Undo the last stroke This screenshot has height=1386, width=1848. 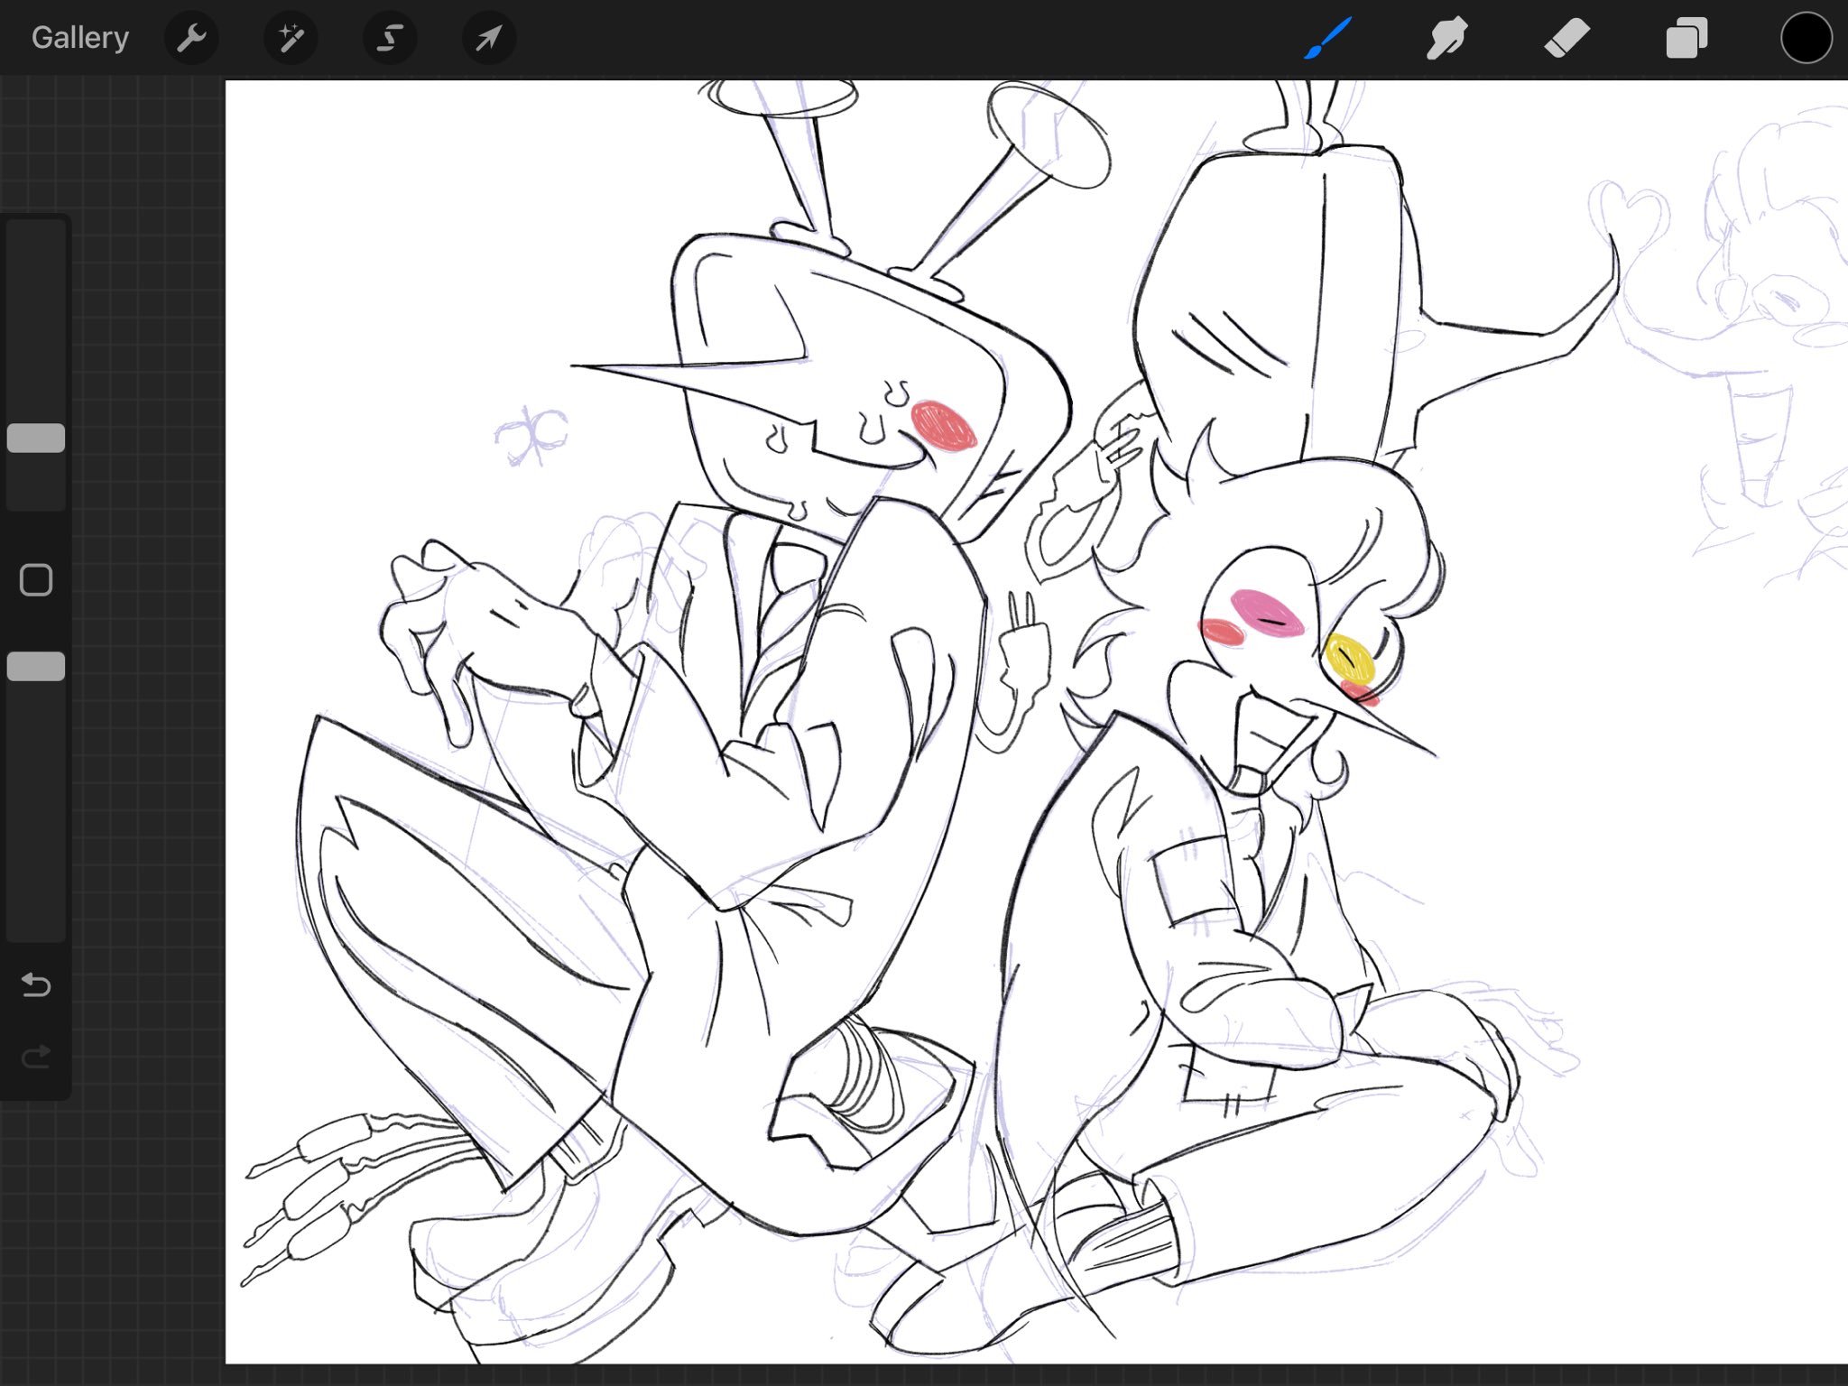coord(36,984)
